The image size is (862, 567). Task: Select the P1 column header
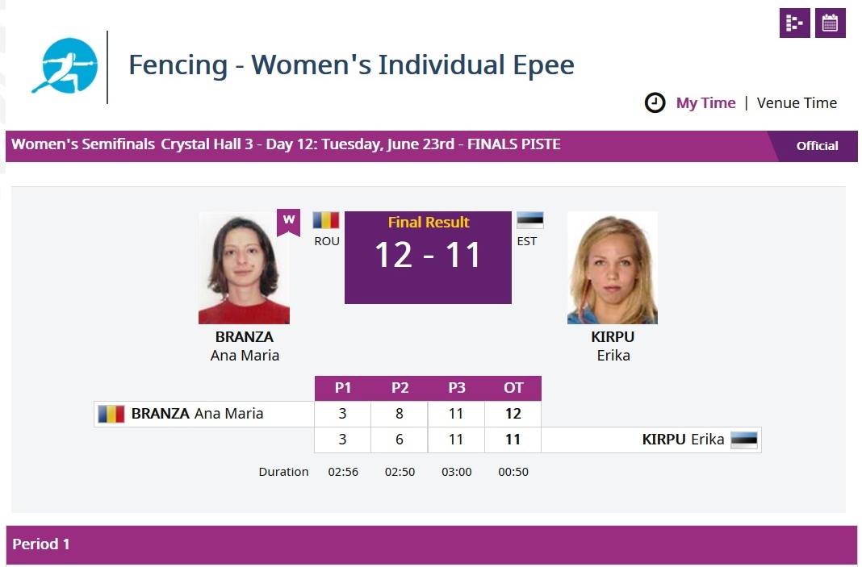coord(343,388)
